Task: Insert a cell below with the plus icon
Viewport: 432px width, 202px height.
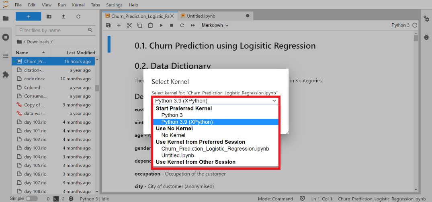Action: pos(119,25)
